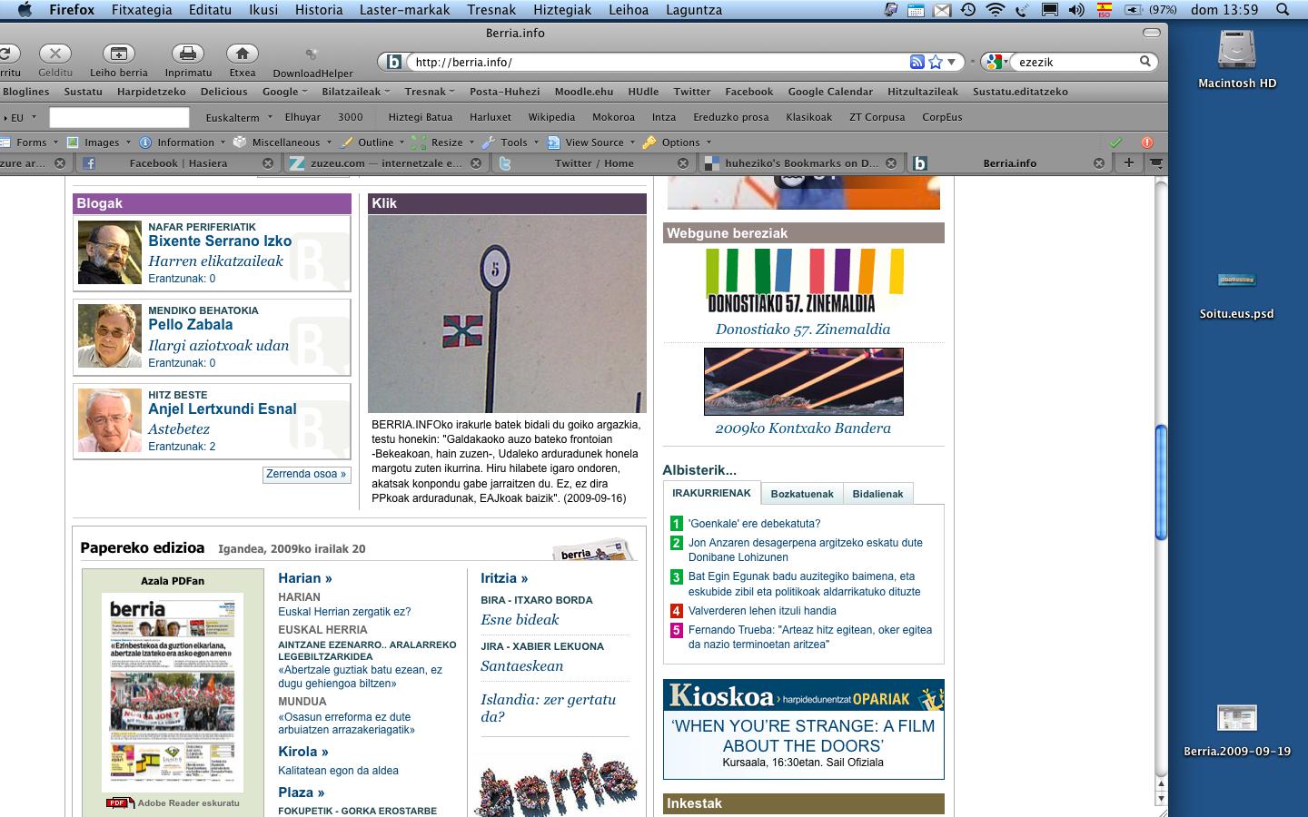Viewport: 1308px width, 817px height.
Task: Select the Bidalienak news tab
Action: point(877,494)
